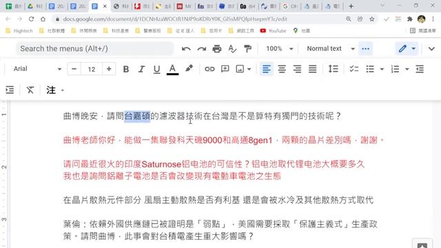Expand bulleted list options arrow

coord(382,69)
